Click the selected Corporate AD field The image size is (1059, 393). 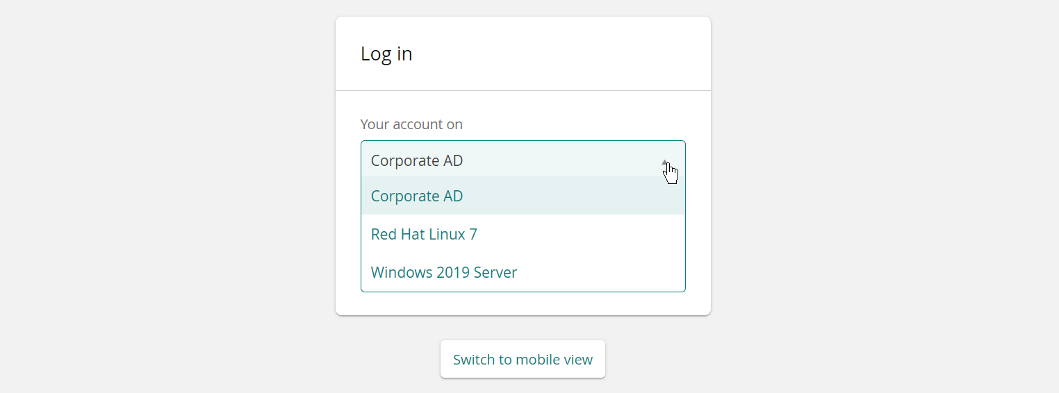point(417,160)
